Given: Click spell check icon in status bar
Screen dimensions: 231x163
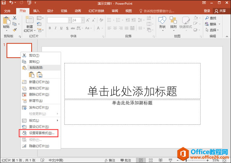Looking at the screenshot, I should 42,160.
